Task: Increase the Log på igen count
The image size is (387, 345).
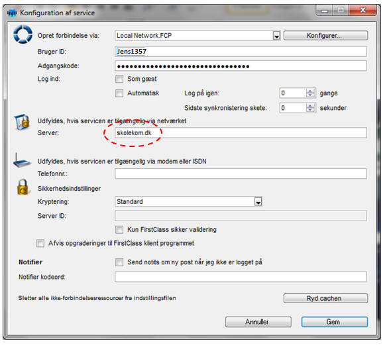Action: [x=310, y=91]
